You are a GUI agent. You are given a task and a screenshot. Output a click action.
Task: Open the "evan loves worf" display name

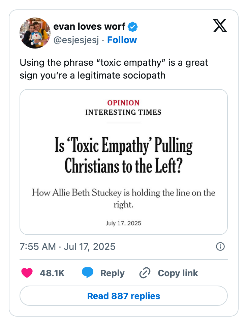tap(89, 26)
